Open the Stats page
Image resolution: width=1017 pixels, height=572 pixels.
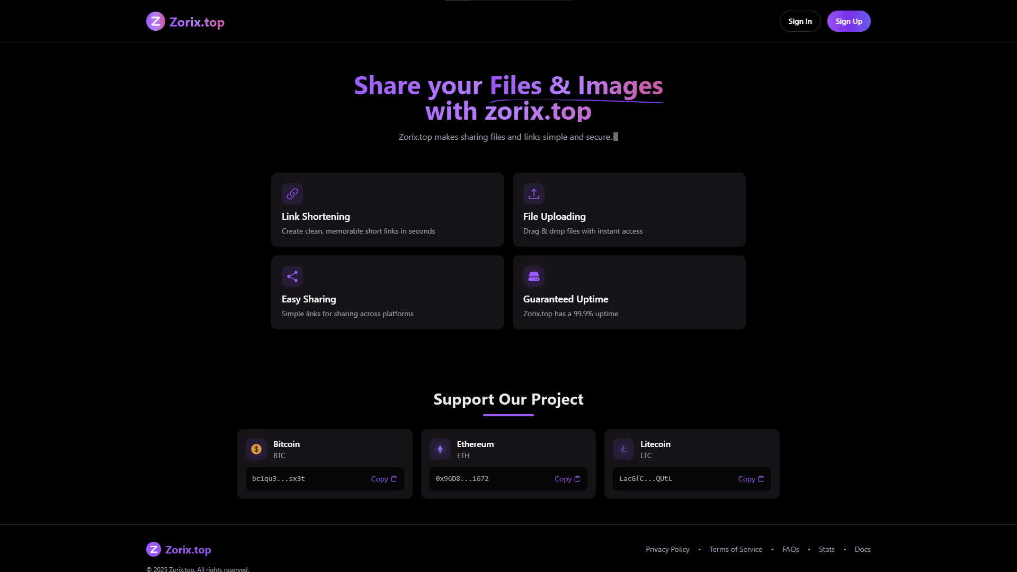click(x=826, y=549)
